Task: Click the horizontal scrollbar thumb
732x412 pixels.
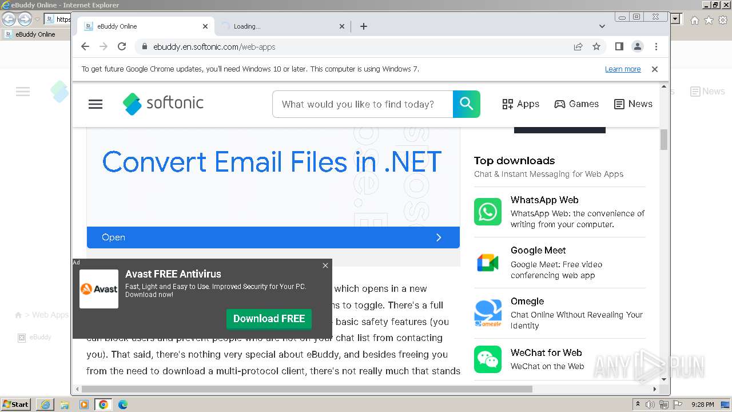Action: (307, 389)
